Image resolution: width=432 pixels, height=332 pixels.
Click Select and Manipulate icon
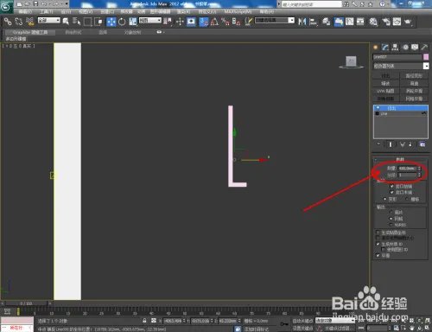click(180, 22)
